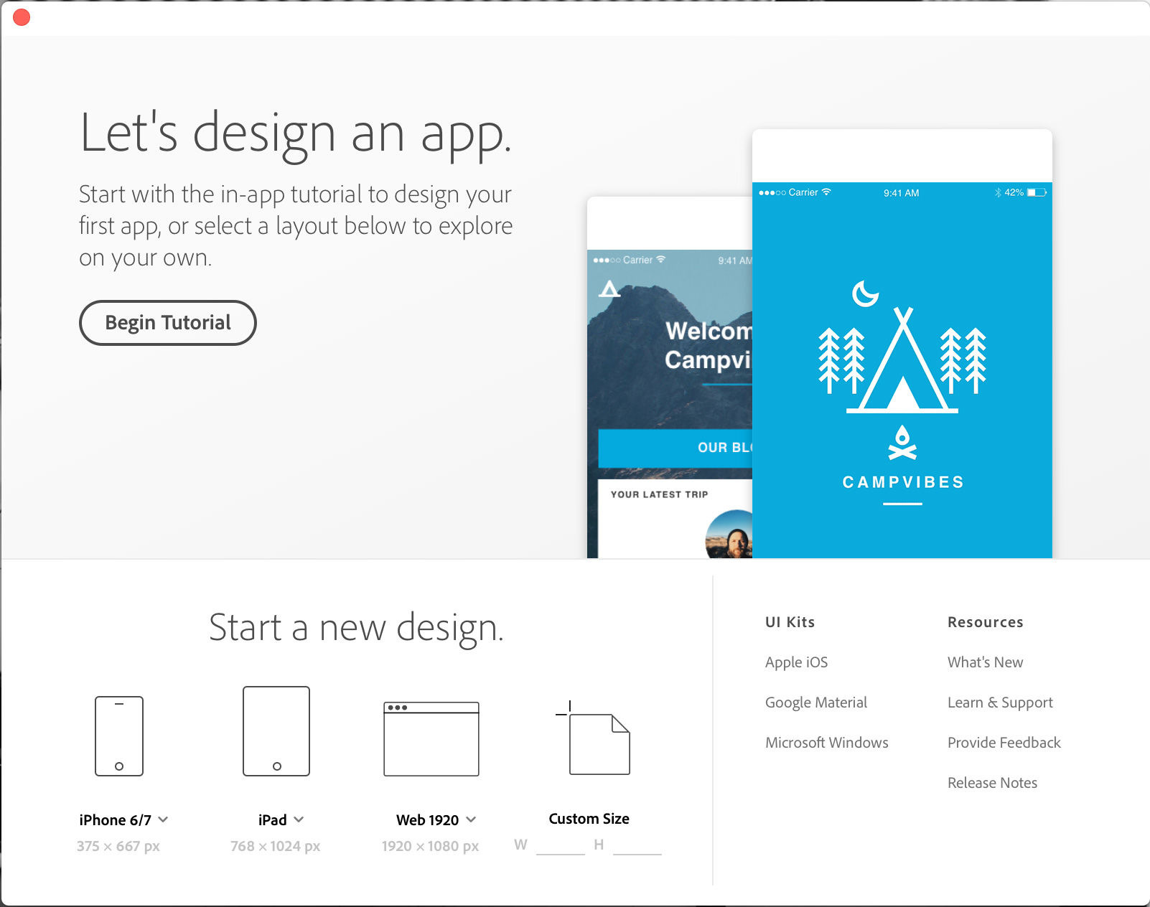Open the Learn & Support link
The width and height of the screenshot is (1150, 907).
pos(1000,702)
